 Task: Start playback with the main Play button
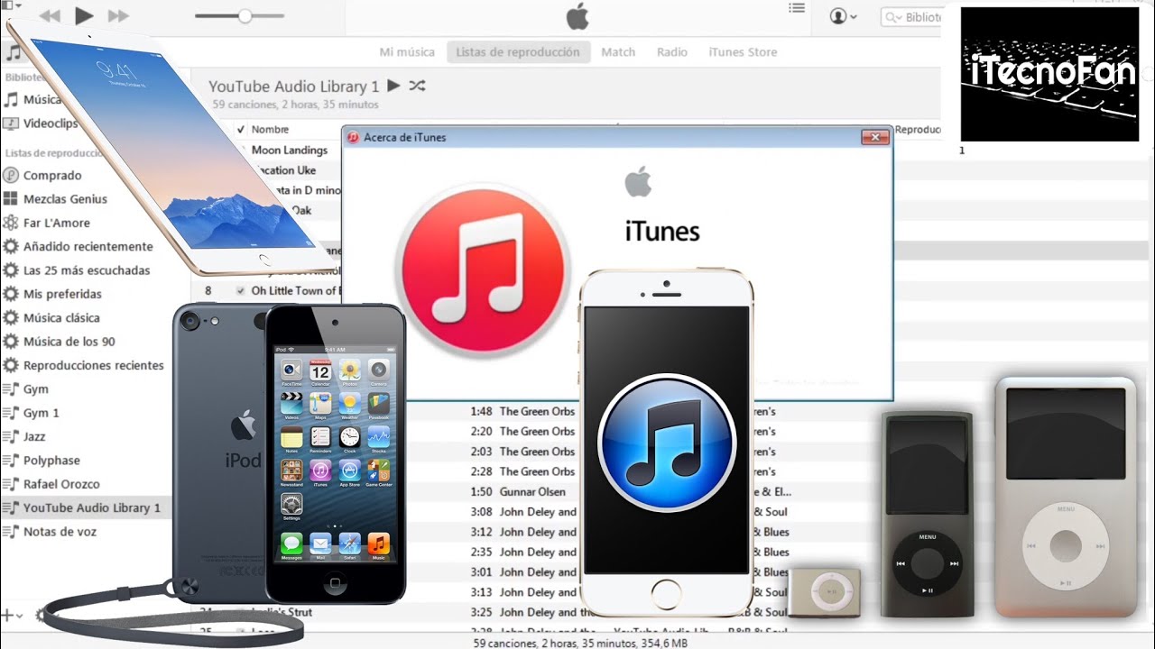84,15
